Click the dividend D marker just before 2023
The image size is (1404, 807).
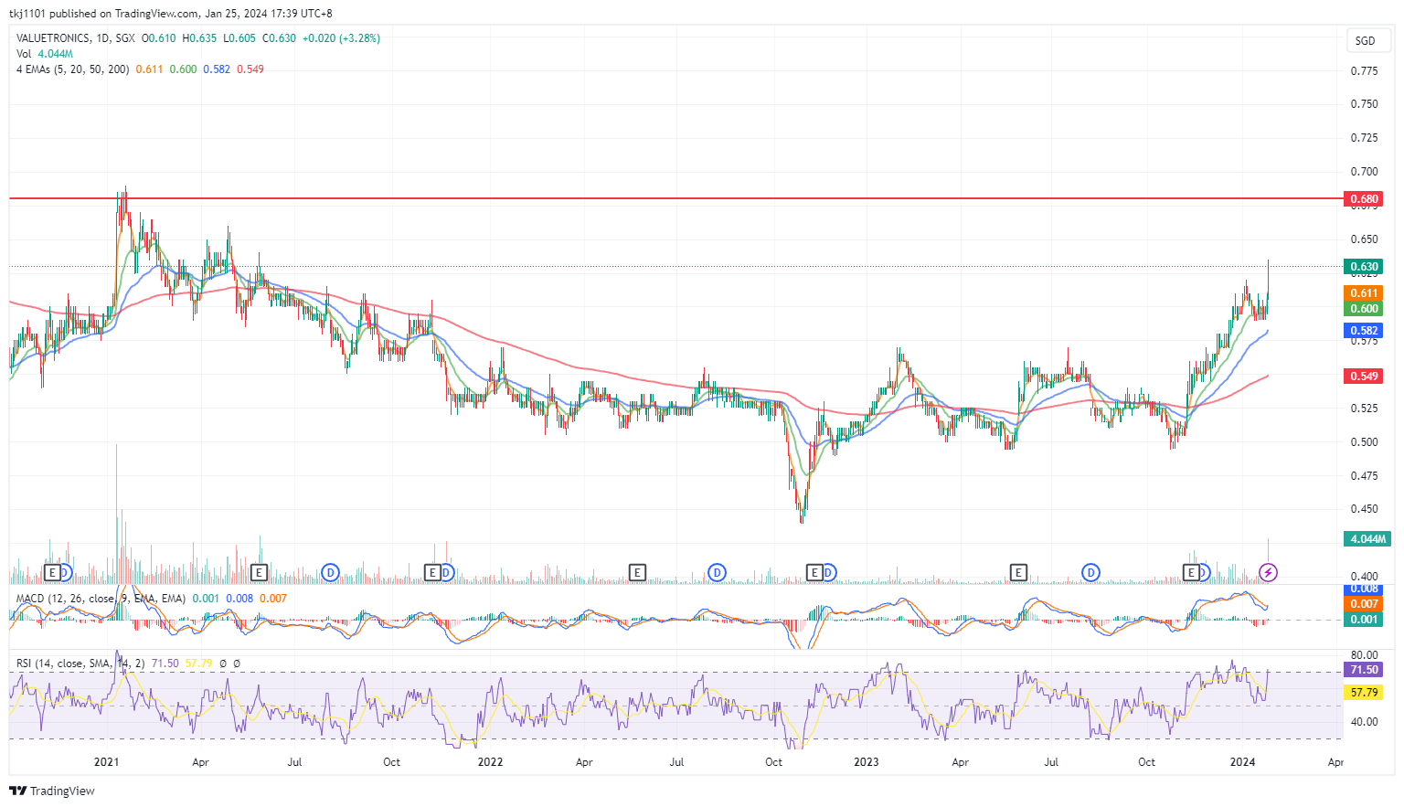tap(829, 573)
